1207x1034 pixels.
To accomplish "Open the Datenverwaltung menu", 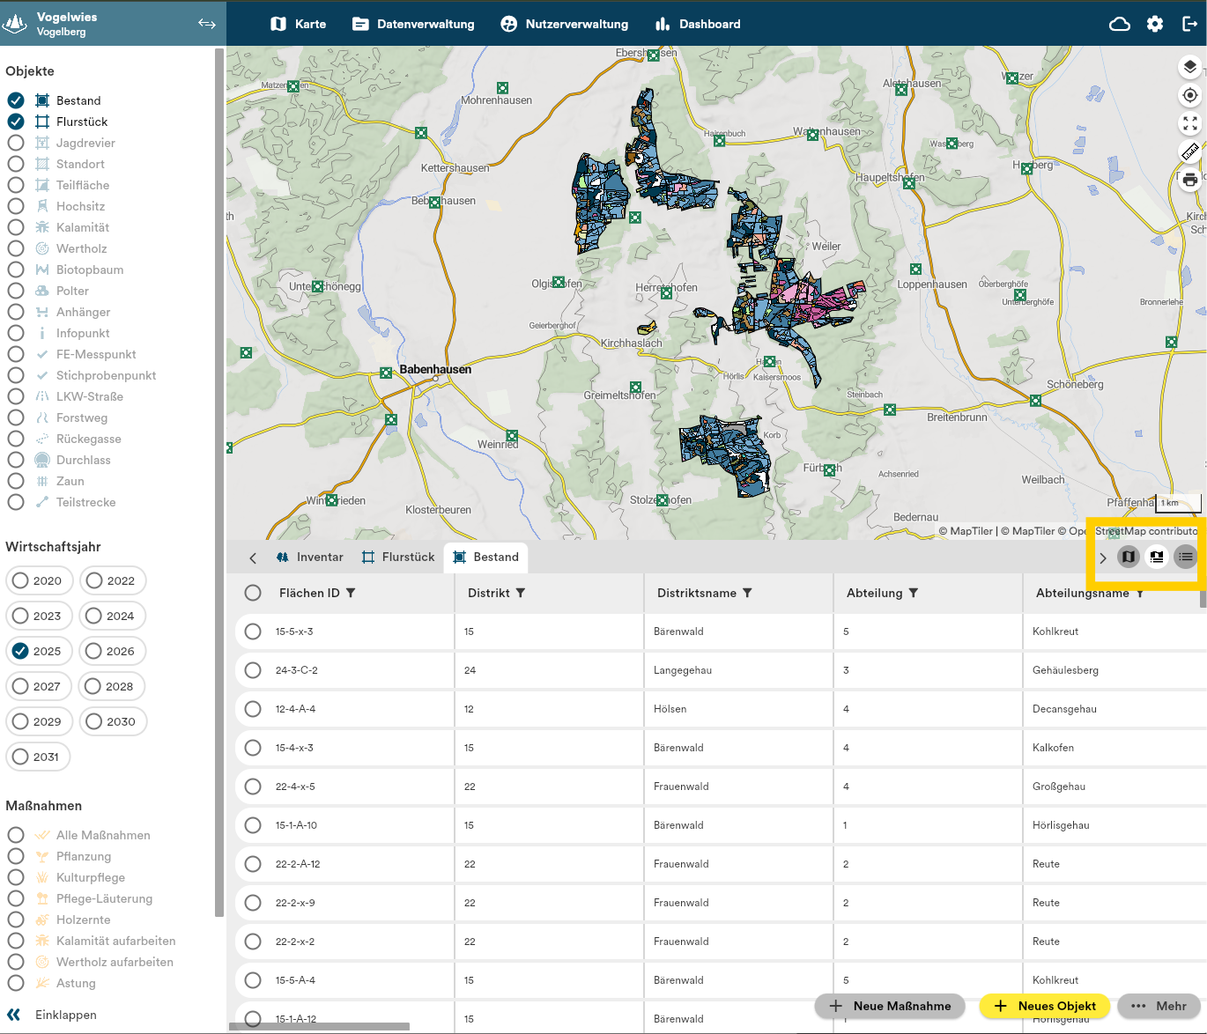I will click(x=413, y=24).
